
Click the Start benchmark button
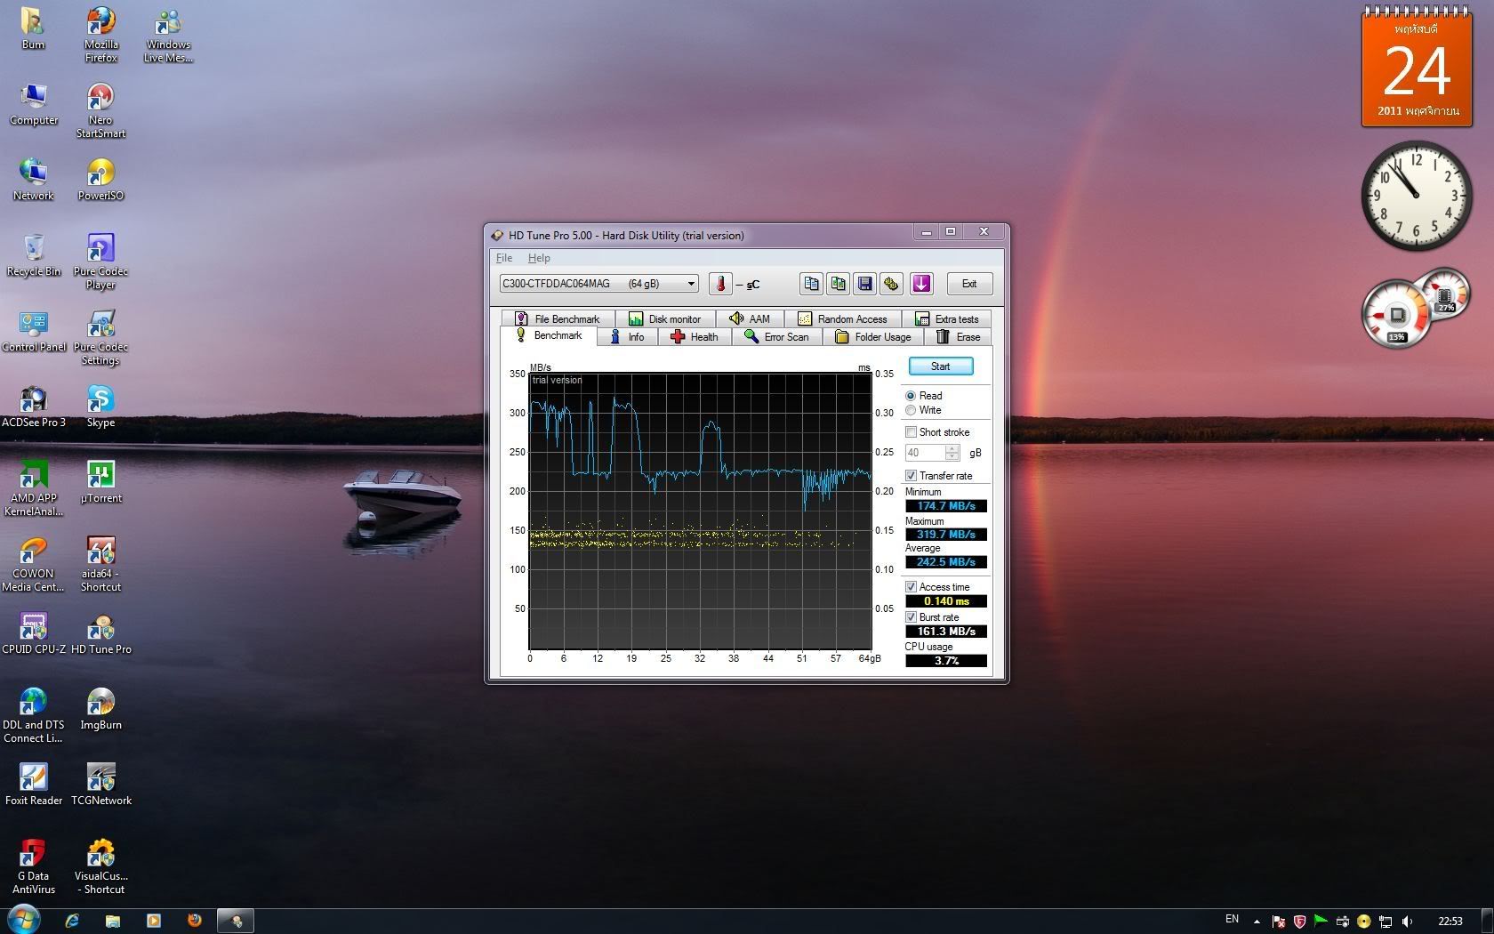pos(940,366)
